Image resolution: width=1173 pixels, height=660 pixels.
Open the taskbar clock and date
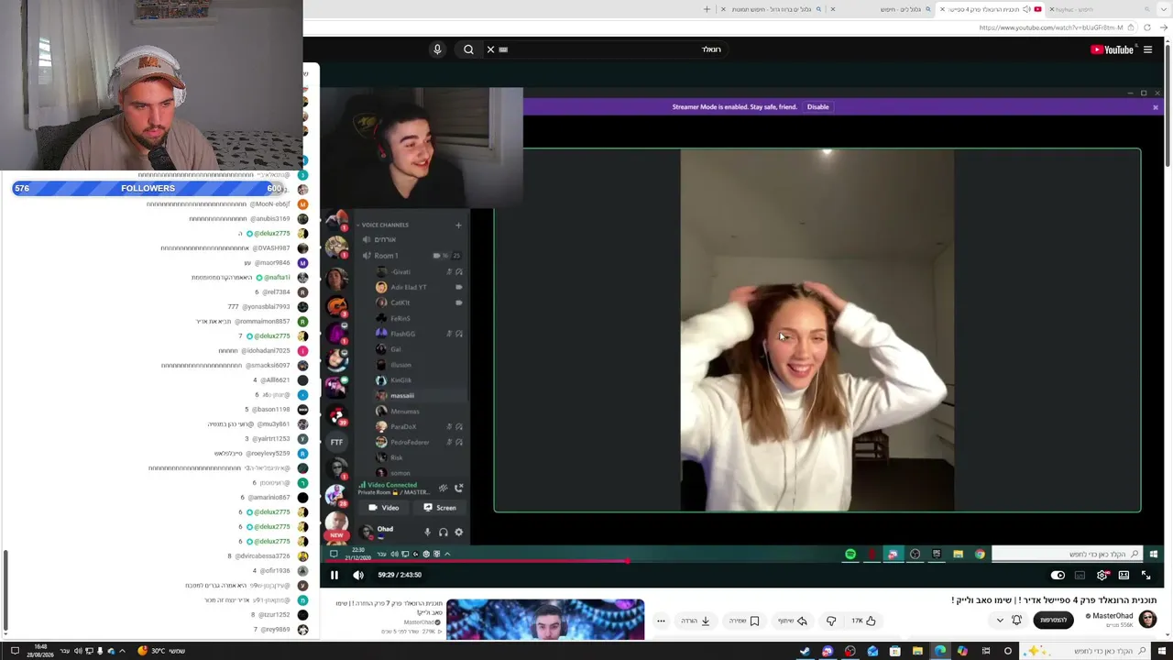[x=40, y=651]
